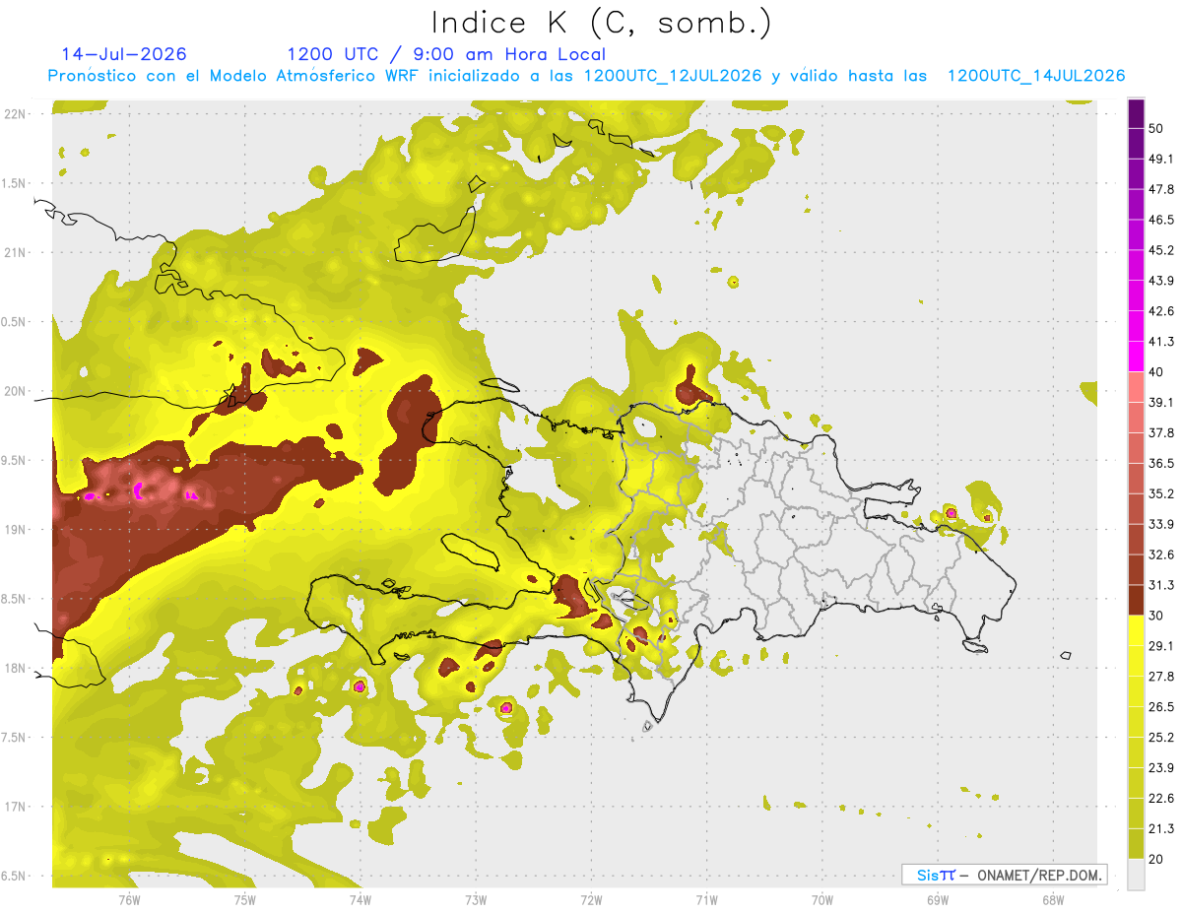Click the '35.2' colorbar value
Screen dimensions: 1182x913
tap(1161, 493)
